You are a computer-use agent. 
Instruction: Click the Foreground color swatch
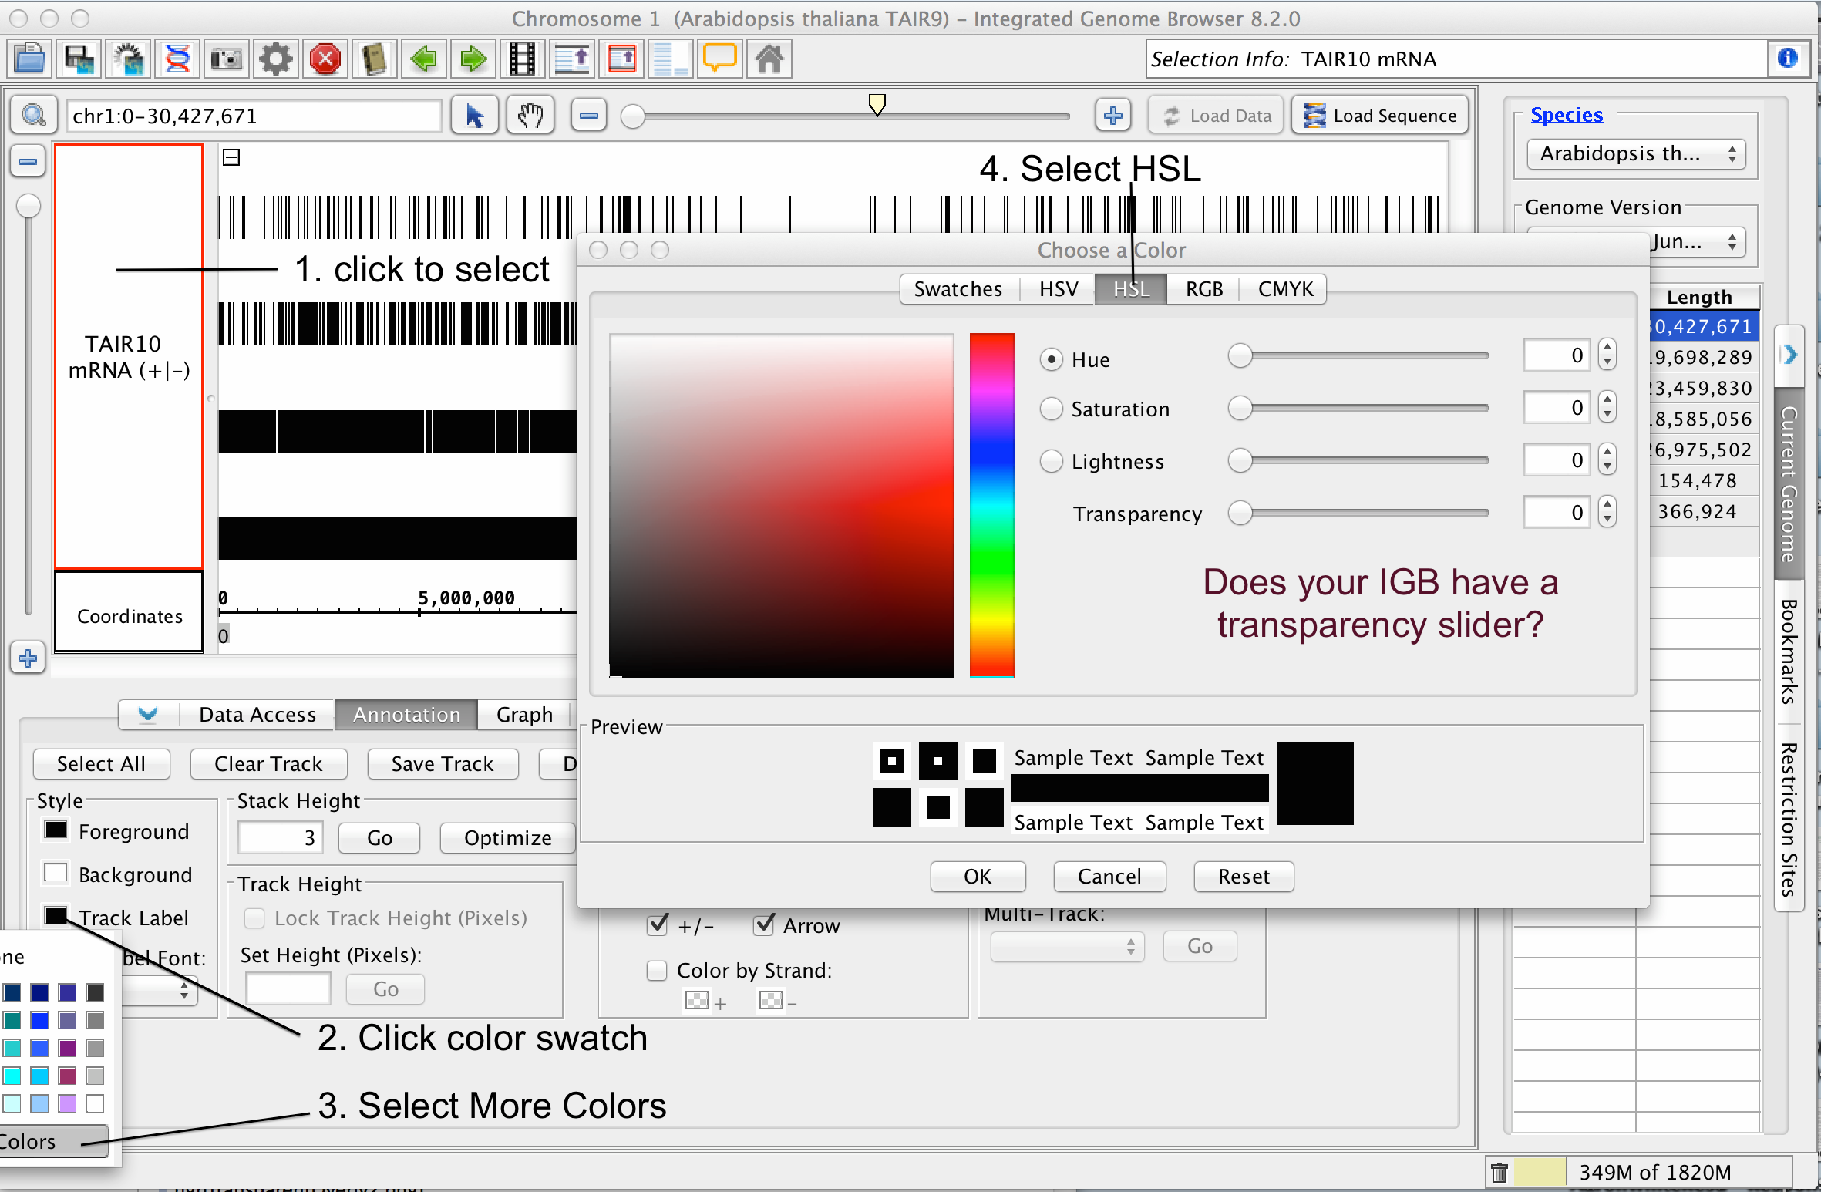tap(56, 830)
